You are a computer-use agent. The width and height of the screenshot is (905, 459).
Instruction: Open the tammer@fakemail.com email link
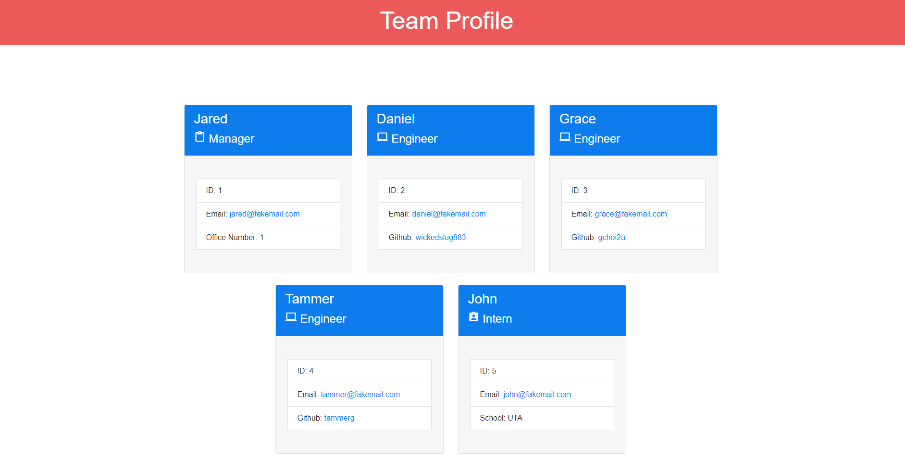(360, 395)
